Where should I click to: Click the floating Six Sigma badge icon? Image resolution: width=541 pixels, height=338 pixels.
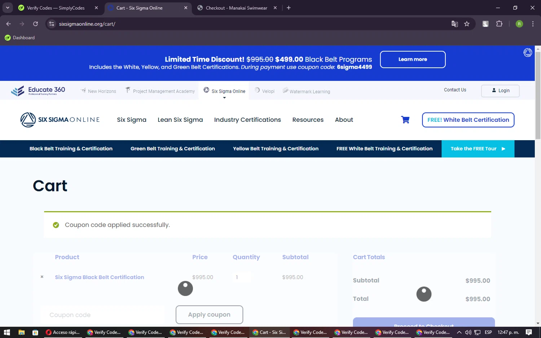(x=528, y=53)
